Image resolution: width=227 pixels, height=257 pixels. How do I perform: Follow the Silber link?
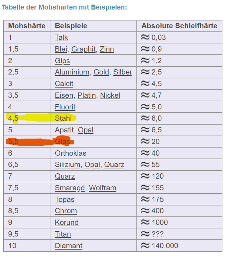point(123,72)
